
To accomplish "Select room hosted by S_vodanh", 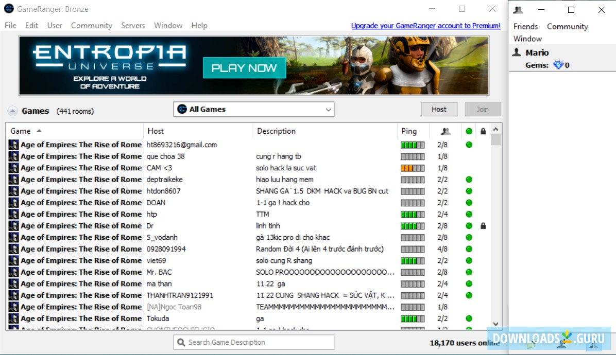I will tap(249, 237).
